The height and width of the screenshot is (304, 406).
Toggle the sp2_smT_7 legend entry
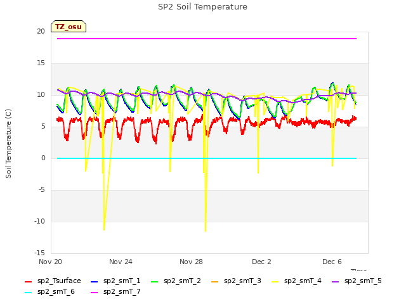tap(115, 292)
